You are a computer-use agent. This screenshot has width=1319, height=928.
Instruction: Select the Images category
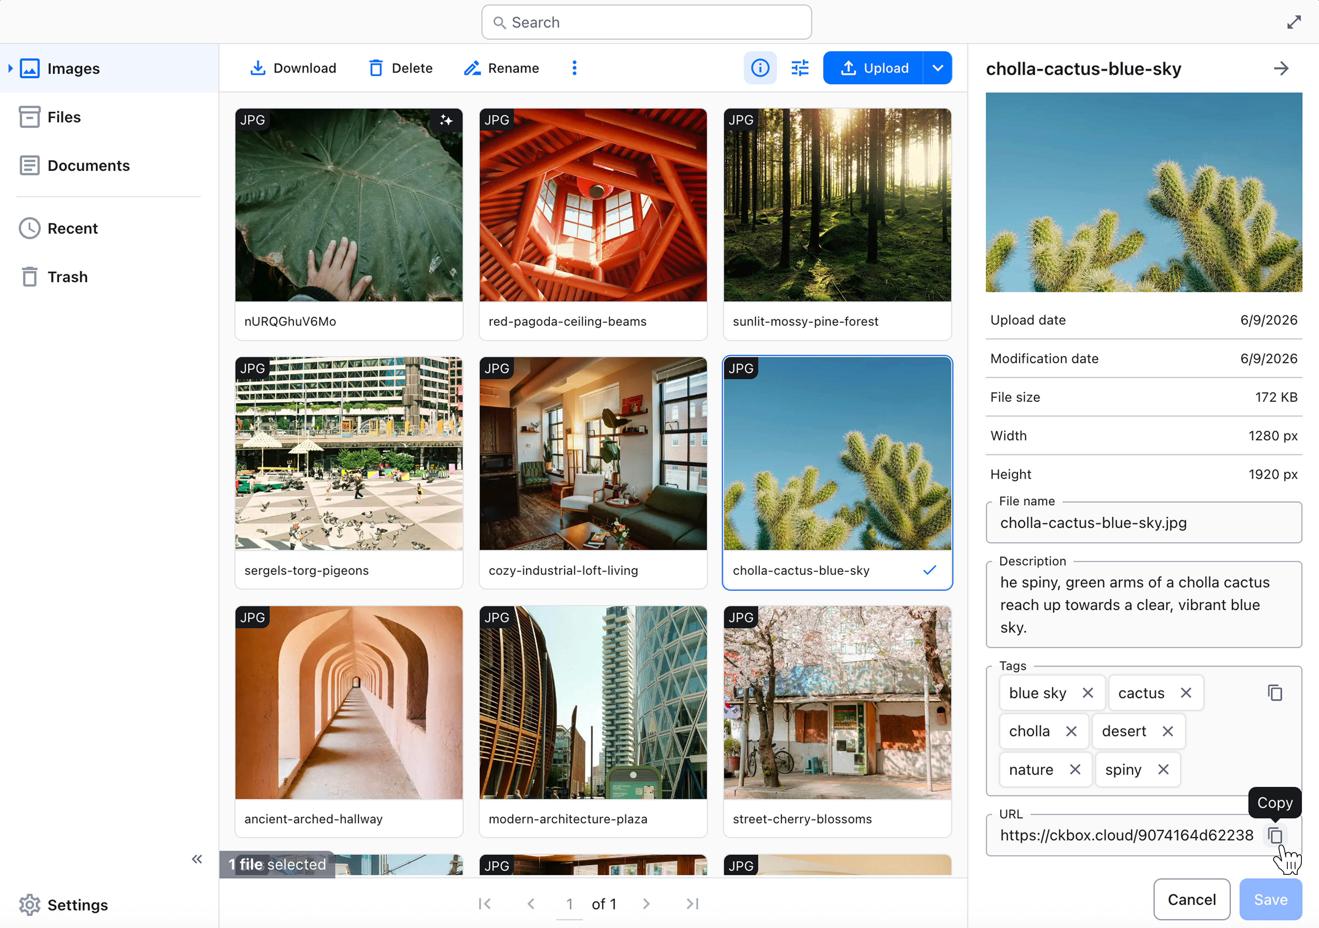[109, 68]
